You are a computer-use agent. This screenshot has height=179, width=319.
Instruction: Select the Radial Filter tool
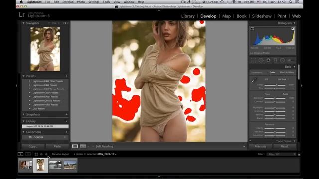click(282, 60)
